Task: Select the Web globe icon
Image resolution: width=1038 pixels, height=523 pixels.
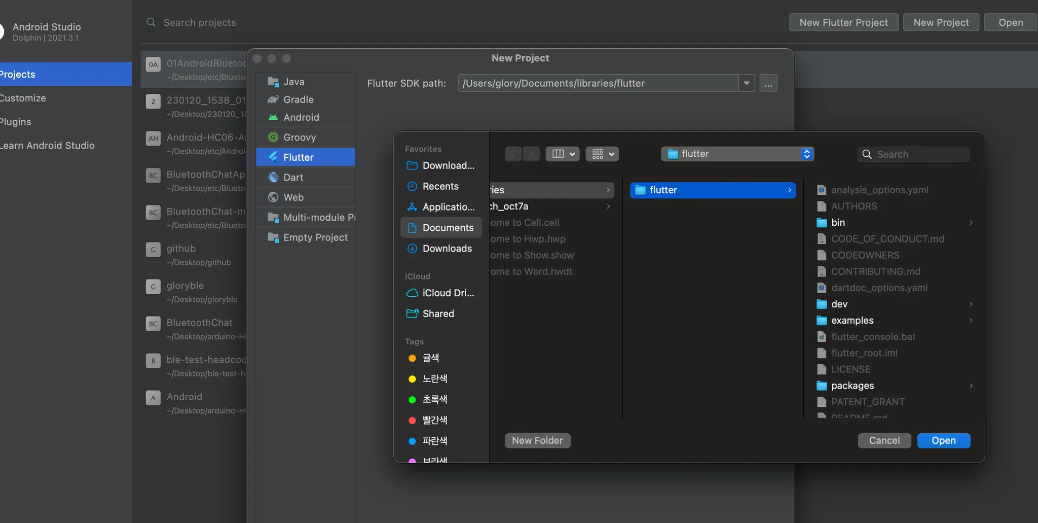Action: (x=273, y=197)
